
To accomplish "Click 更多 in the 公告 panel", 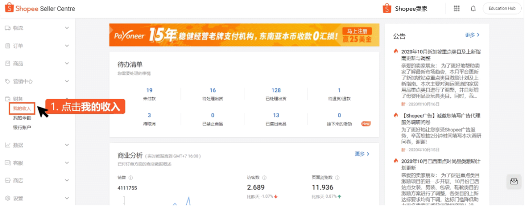I will pyautogui.click(x=472, y=35).
